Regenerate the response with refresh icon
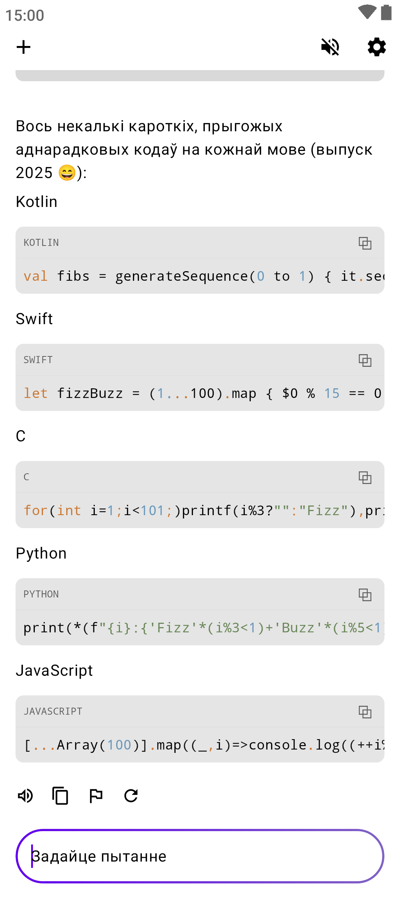 click(131, 796)
